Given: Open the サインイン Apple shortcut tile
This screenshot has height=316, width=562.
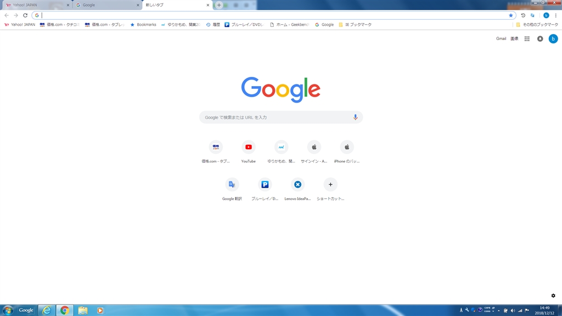Looking at the screenshot, I should point(314,151).
